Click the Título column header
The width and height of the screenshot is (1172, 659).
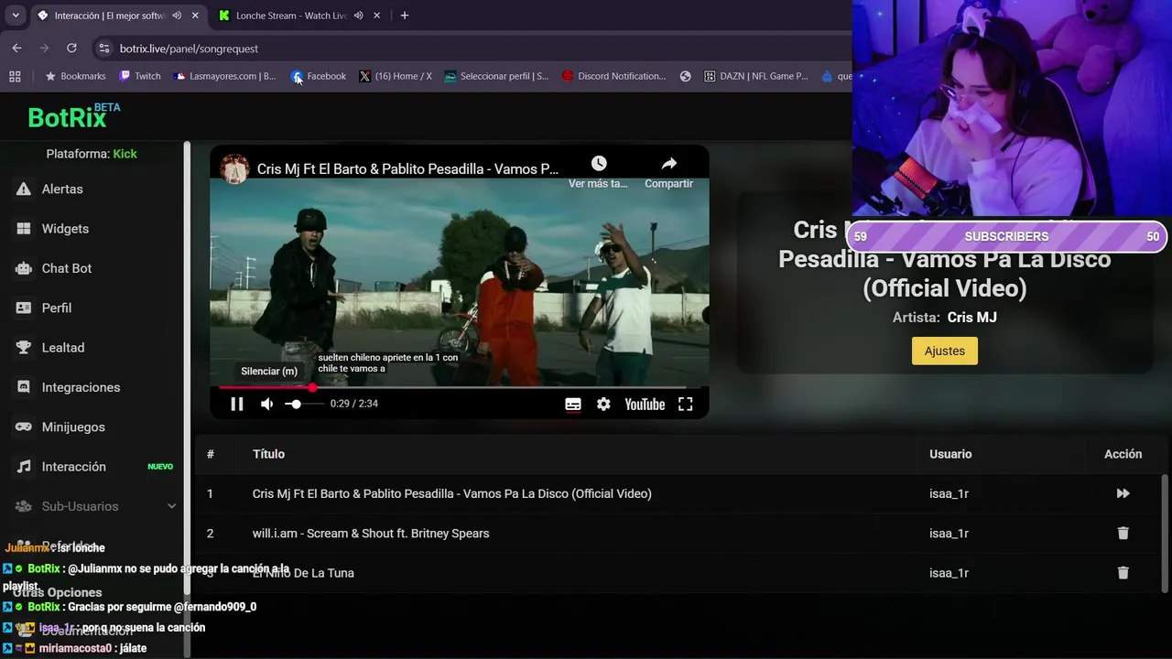point(268,454)
